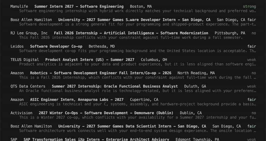The height and width of the screenshot is (141, 266).
Task: Select the Leidos company name
Action: 17,46
